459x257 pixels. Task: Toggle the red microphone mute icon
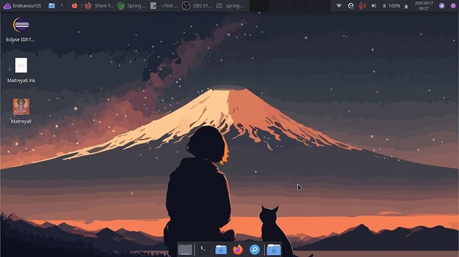(362, 5)
